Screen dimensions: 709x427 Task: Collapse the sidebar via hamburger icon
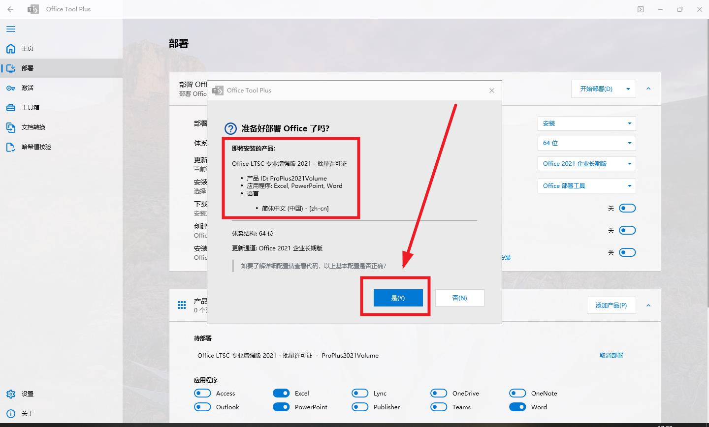pyautogui.click(x=10, y=29)
